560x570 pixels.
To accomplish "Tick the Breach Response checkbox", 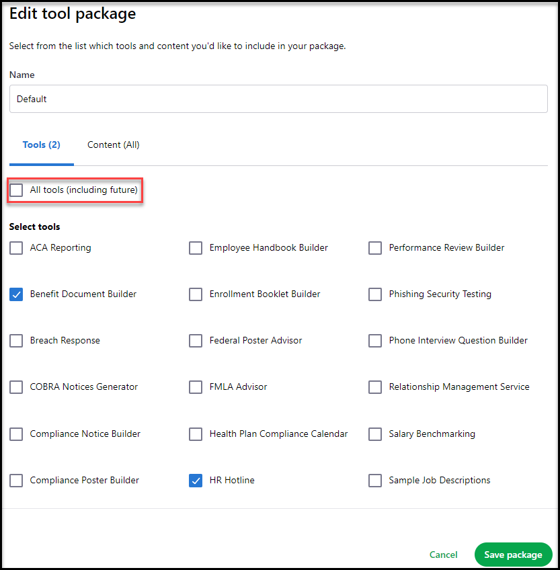I will pyautogui.click(x=16, y=341).
